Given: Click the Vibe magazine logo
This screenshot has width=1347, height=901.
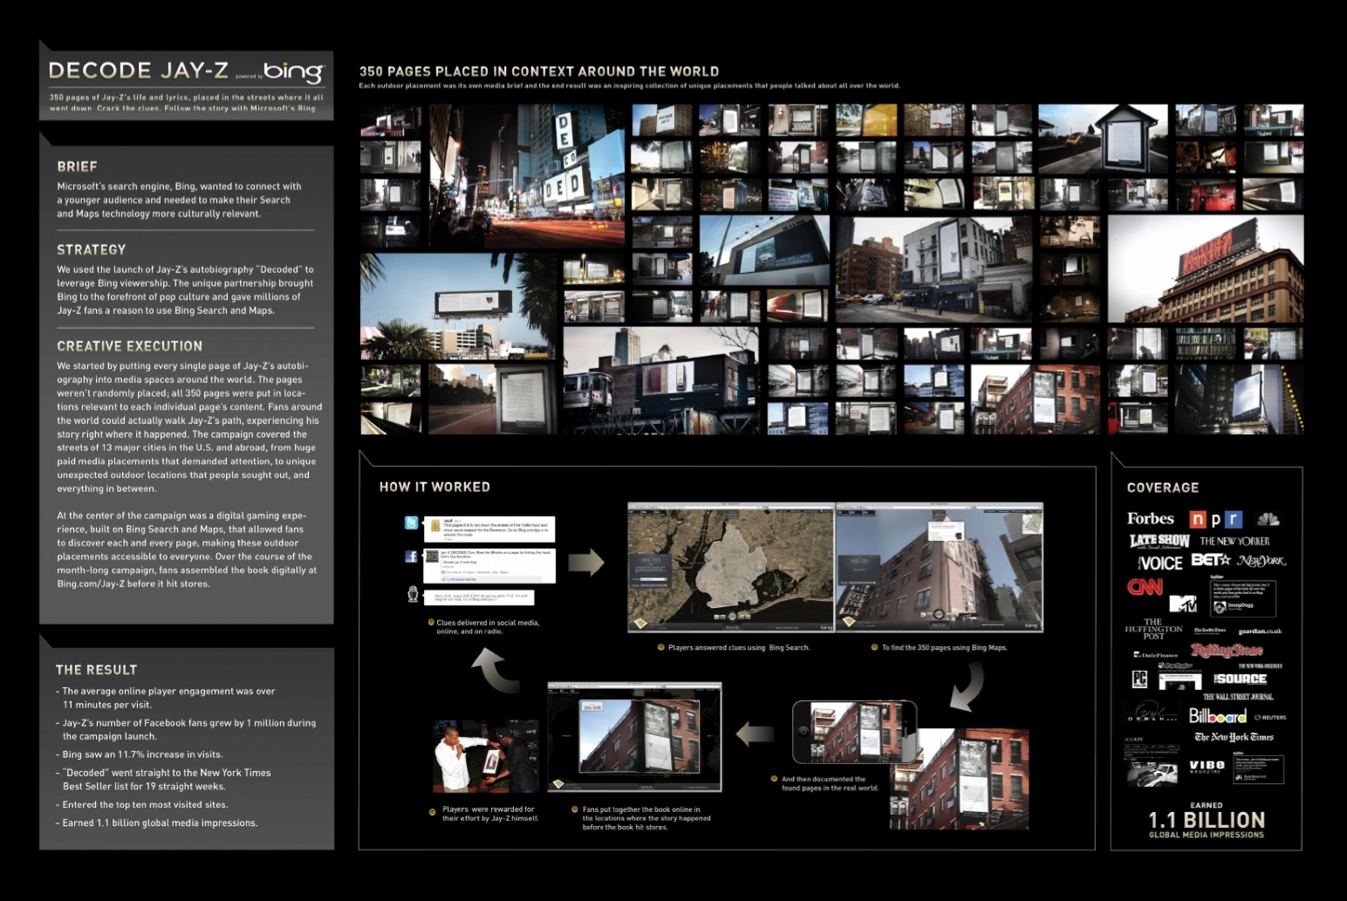Looking at the screenshot, I should 1207,766.
